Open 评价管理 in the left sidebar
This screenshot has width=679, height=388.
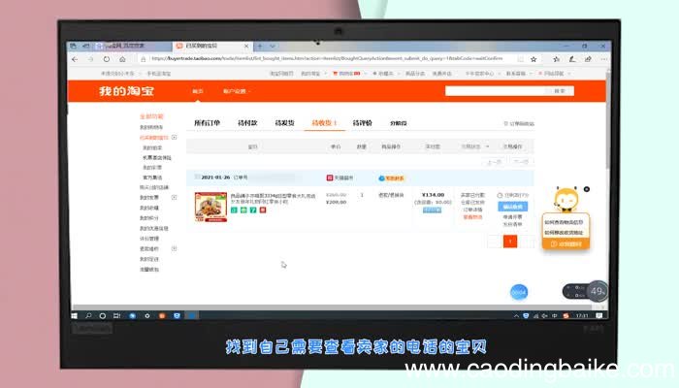pyautogui.click(x=149, y=239)
